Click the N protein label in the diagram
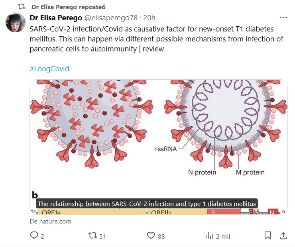This screenshot has height=247, width=295. [202, 173]
